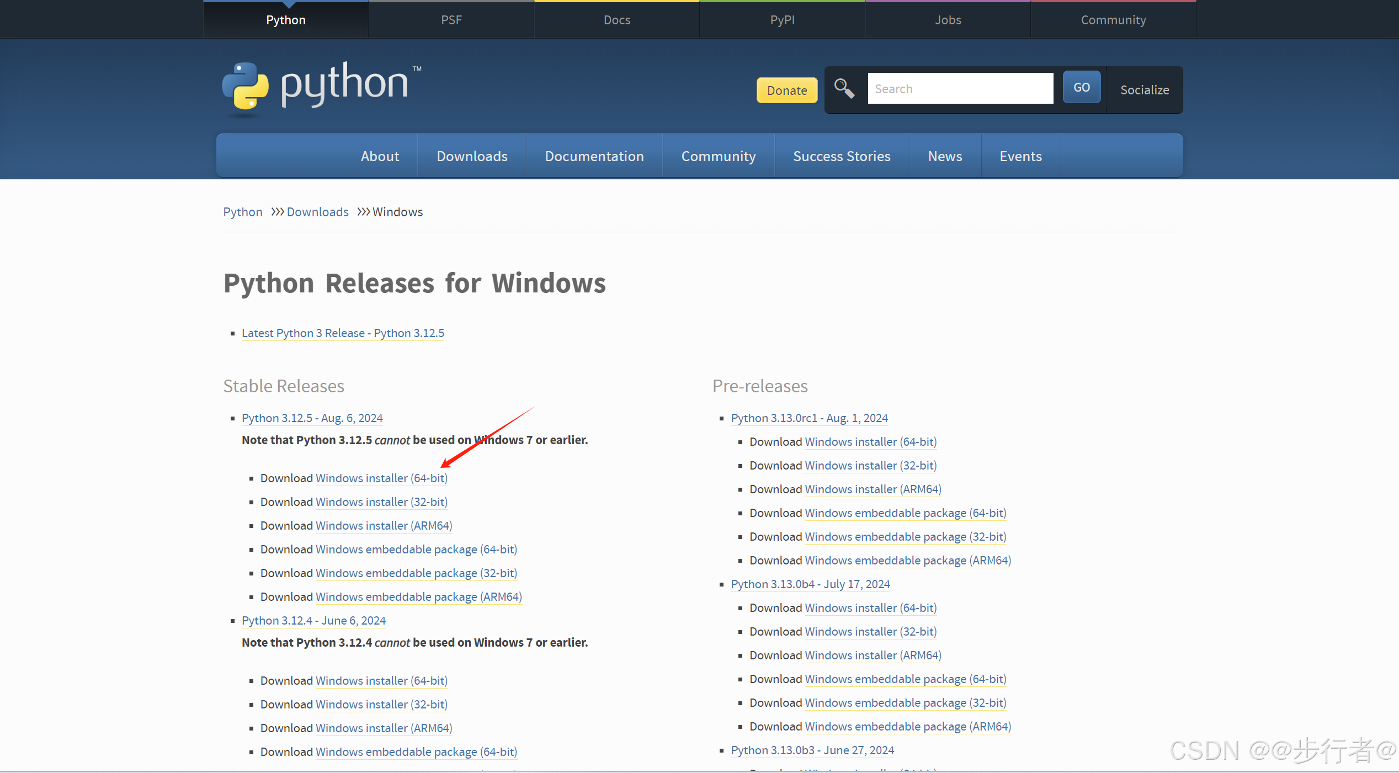Download 3.13.0b4 Windows embeddable package (64-bit)
1399x773 pixels.
pos(906,679)
